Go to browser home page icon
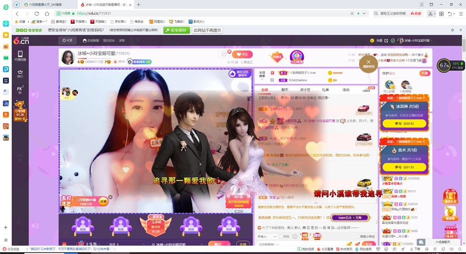This screenshot has height=254, width=466. click(x=47, y=13)
